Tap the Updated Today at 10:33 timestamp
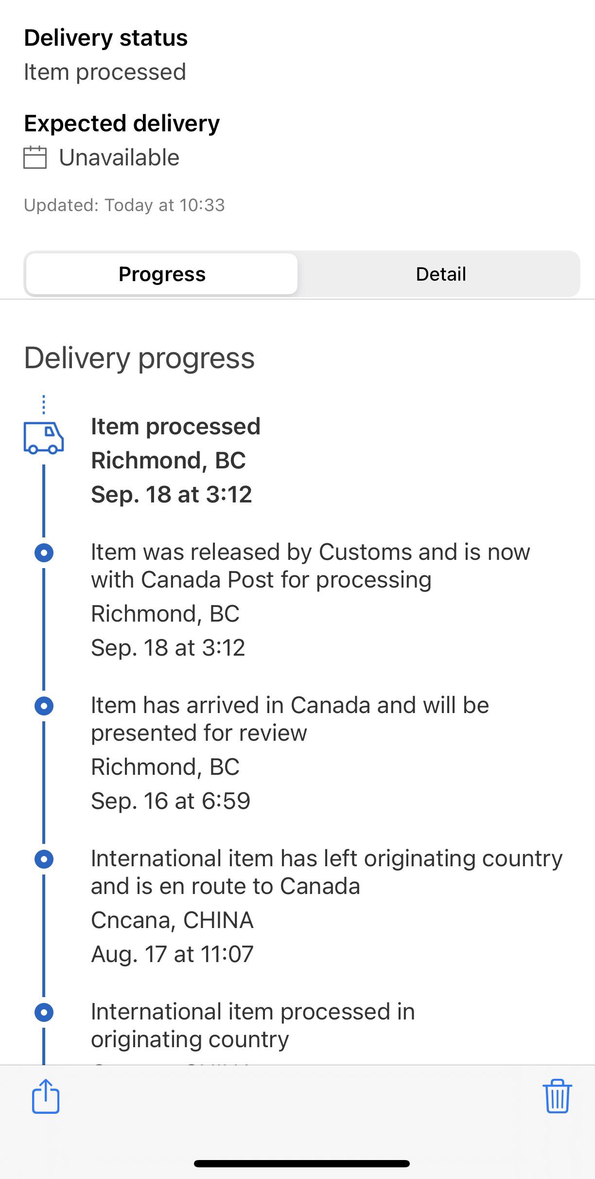This screenshot has width=595, height=1179. coord(124,205)
